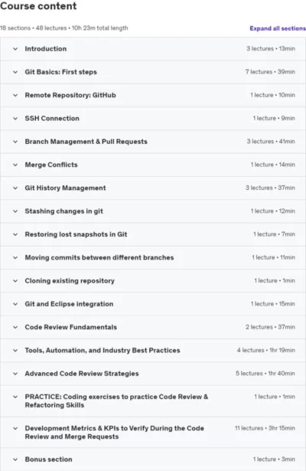The width and height of the screenshot is (306, 471).
Task: Expand the Merge Conflicts chevron
Action: [x=15, y=165]
